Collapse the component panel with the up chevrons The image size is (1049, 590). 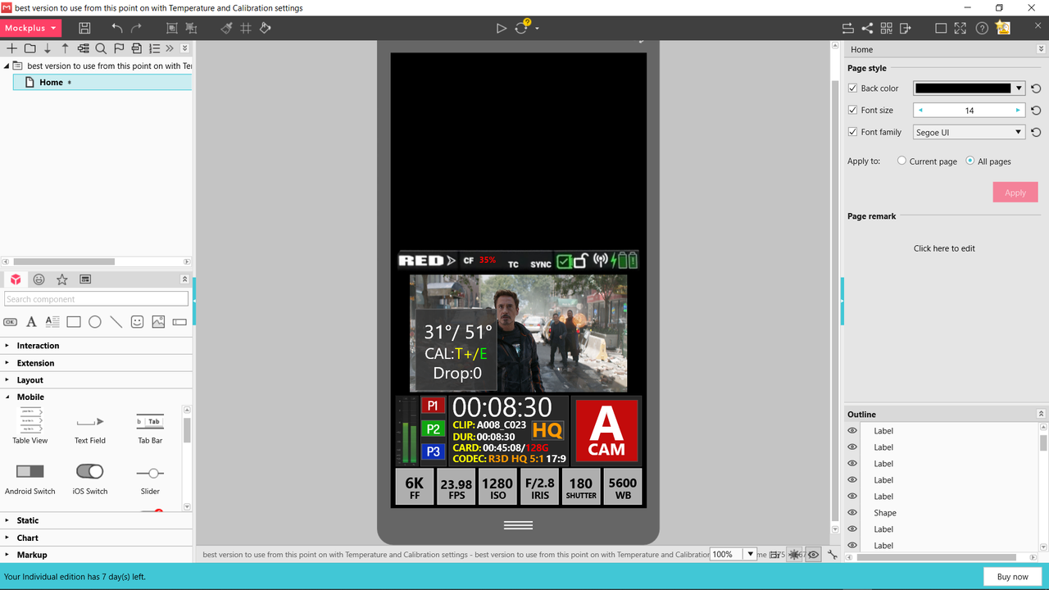(184, 279)
